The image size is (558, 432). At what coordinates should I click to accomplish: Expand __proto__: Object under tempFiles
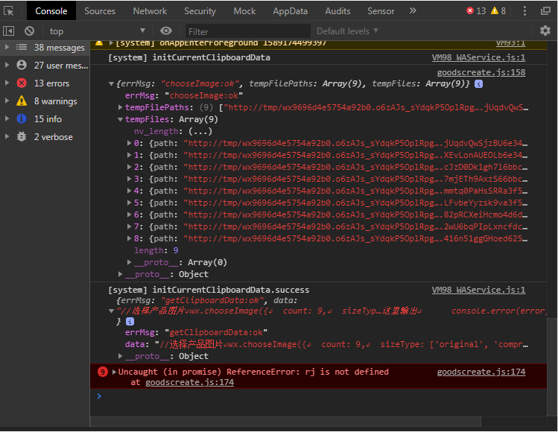120,274
